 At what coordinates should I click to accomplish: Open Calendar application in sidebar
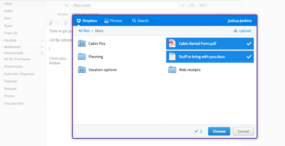click(10, 81)
